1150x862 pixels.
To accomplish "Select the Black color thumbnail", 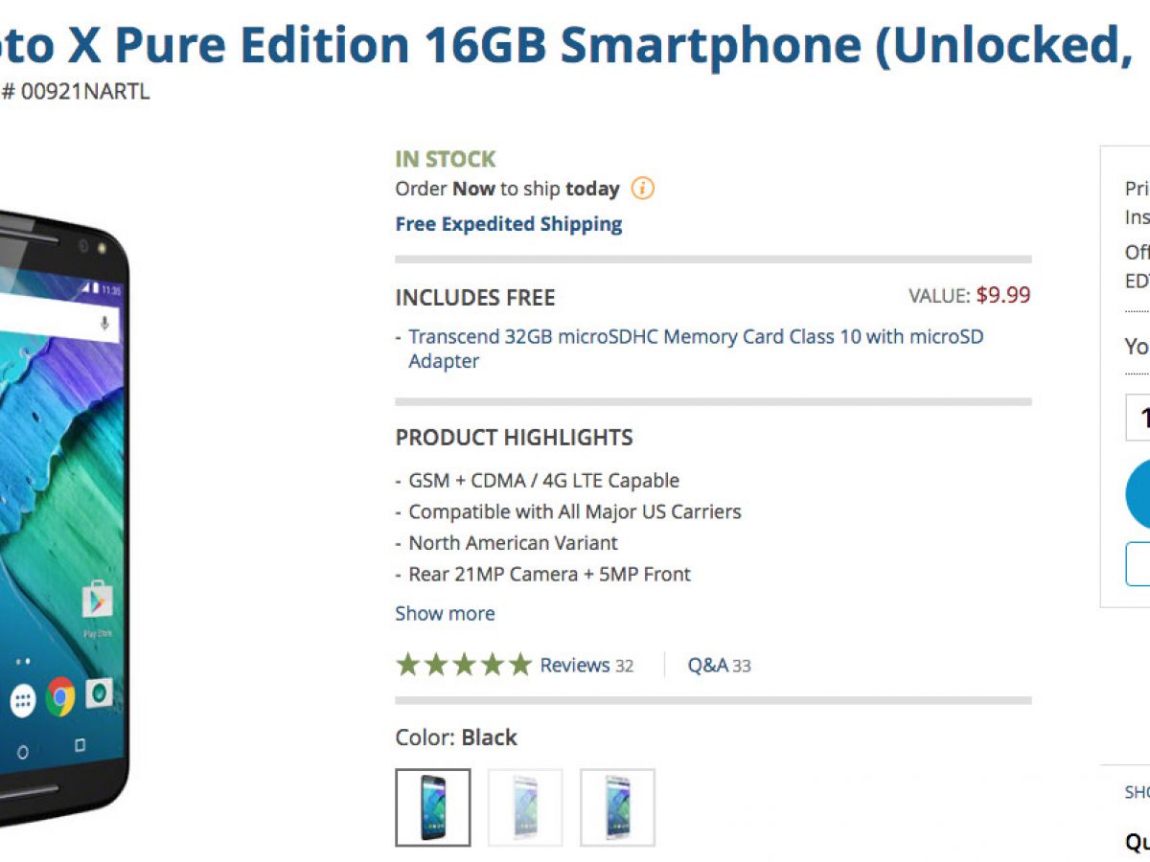I will point(433,807).
